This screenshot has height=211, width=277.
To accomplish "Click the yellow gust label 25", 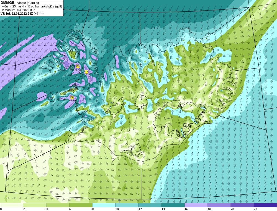I will pyautogui.click(x=78, y=66).
